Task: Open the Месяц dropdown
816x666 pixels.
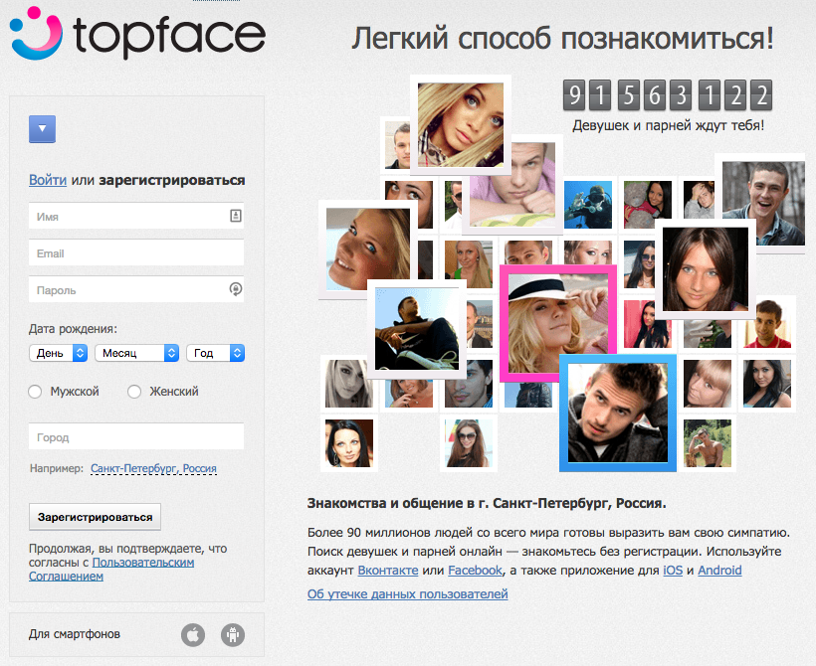Action: point(137,353)
